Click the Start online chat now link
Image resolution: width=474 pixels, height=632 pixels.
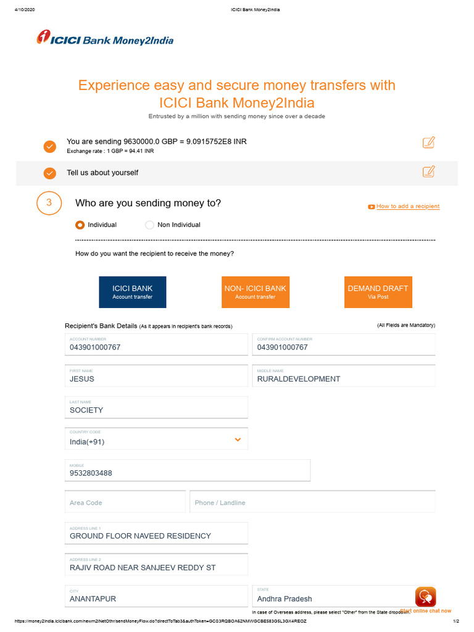coord(426,611)
